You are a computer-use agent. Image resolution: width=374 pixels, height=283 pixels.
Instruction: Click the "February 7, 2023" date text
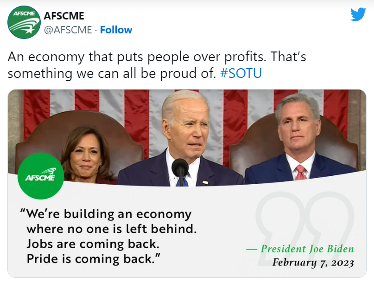click(313, 263)
